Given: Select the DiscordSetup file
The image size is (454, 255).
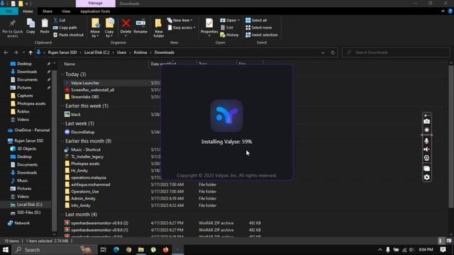Looking at the screenshot, I should point(82,132).
